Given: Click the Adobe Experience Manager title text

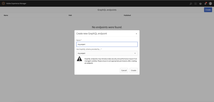Looking at the screenshot, I should pos(16,3).
